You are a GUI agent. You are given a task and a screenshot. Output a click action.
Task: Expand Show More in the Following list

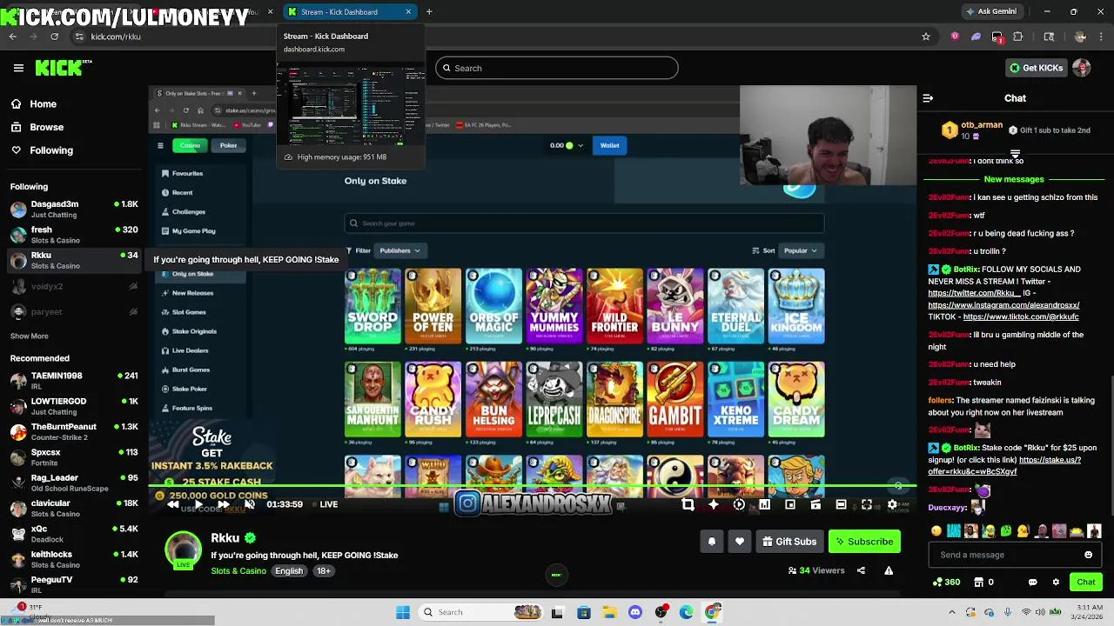(x=30, y=336)
